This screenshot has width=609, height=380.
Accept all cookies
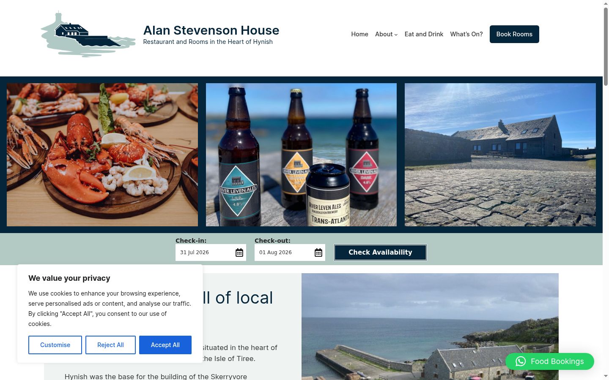[x=165, y=345]
